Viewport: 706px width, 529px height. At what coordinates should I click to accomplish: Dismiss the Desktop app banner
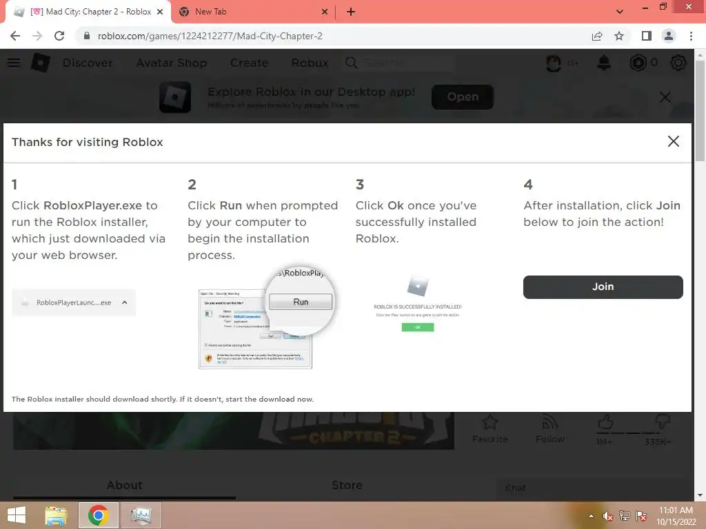(x=665, y=96)
